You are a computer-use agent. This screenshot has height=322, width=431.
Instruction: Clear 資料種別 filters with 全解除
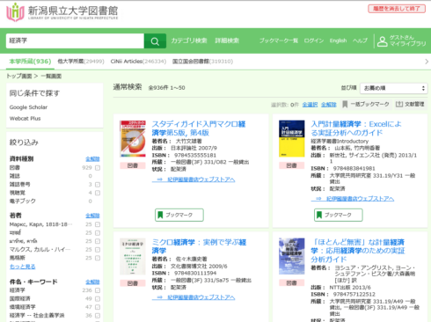point(92,159)
